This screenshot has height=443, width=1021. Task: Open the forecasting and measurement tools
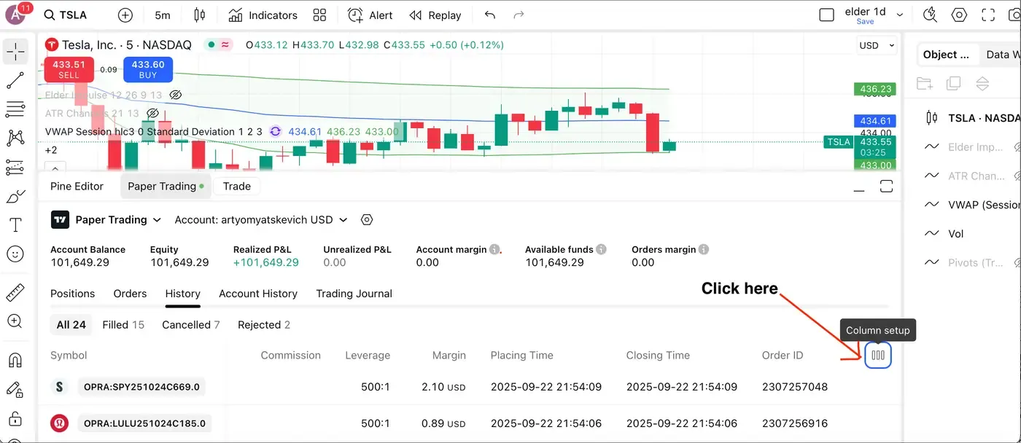[15, 168]
